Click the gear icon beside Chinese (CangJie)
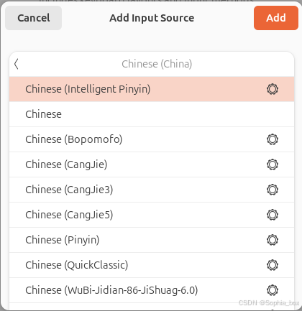The height and width of the screenshot is (311, 302). click(x=273, y=164)
